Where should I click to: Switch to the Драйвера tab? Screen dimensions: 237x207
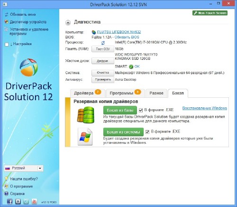point(88,93)
